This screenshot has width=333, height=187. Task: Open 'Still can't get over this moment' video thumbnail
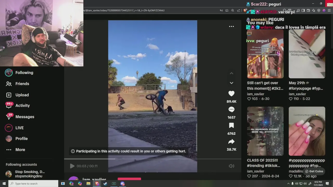click(265, 54)
